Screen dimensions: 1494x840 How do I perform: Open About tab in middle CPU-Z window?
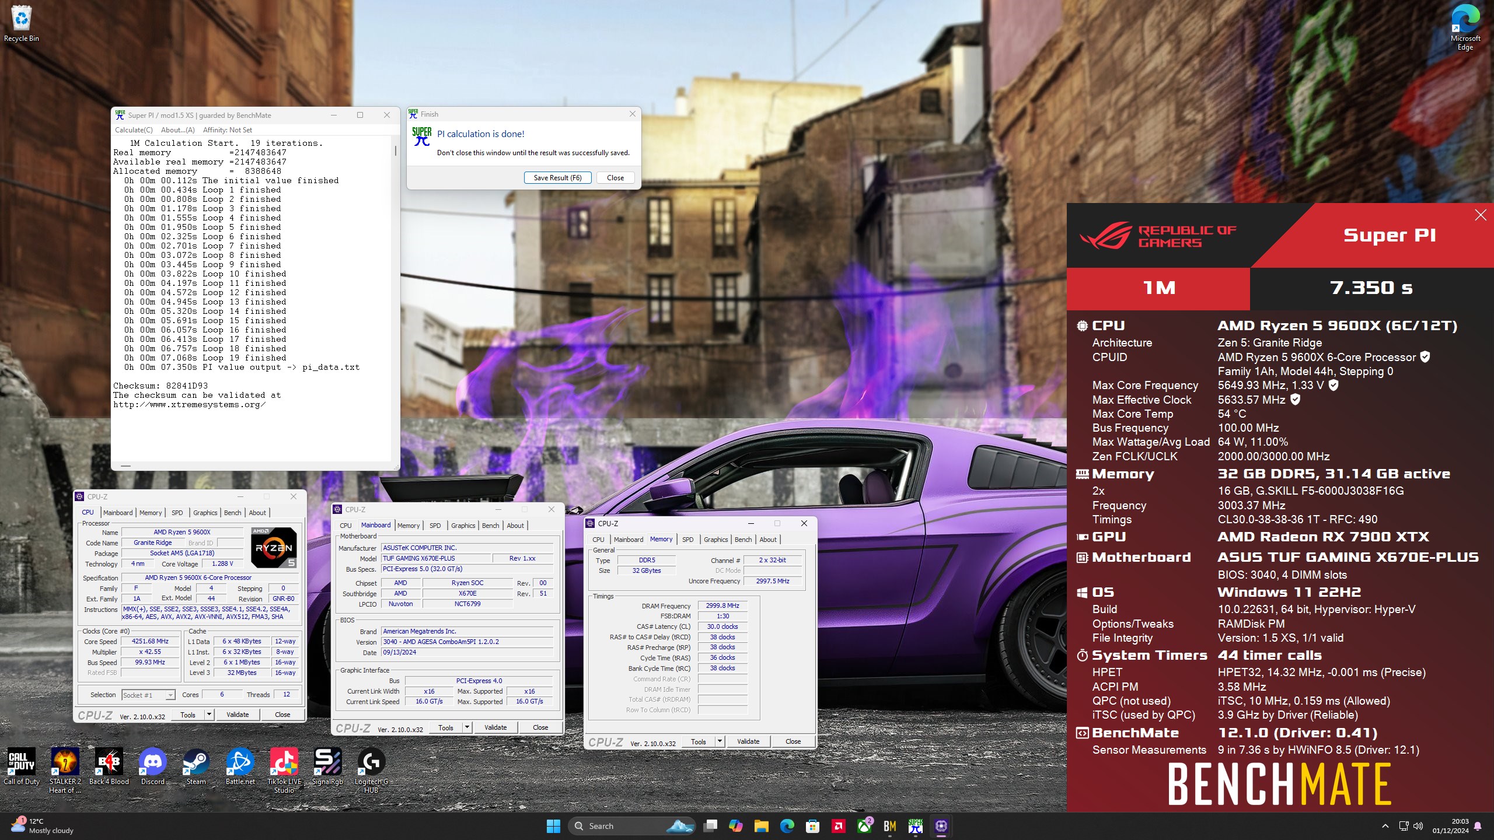coord(515,526)
